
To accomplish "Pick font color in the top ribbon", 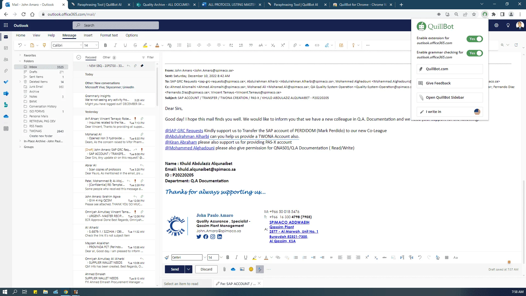I will pyautogui.click(x=157, y=45).
